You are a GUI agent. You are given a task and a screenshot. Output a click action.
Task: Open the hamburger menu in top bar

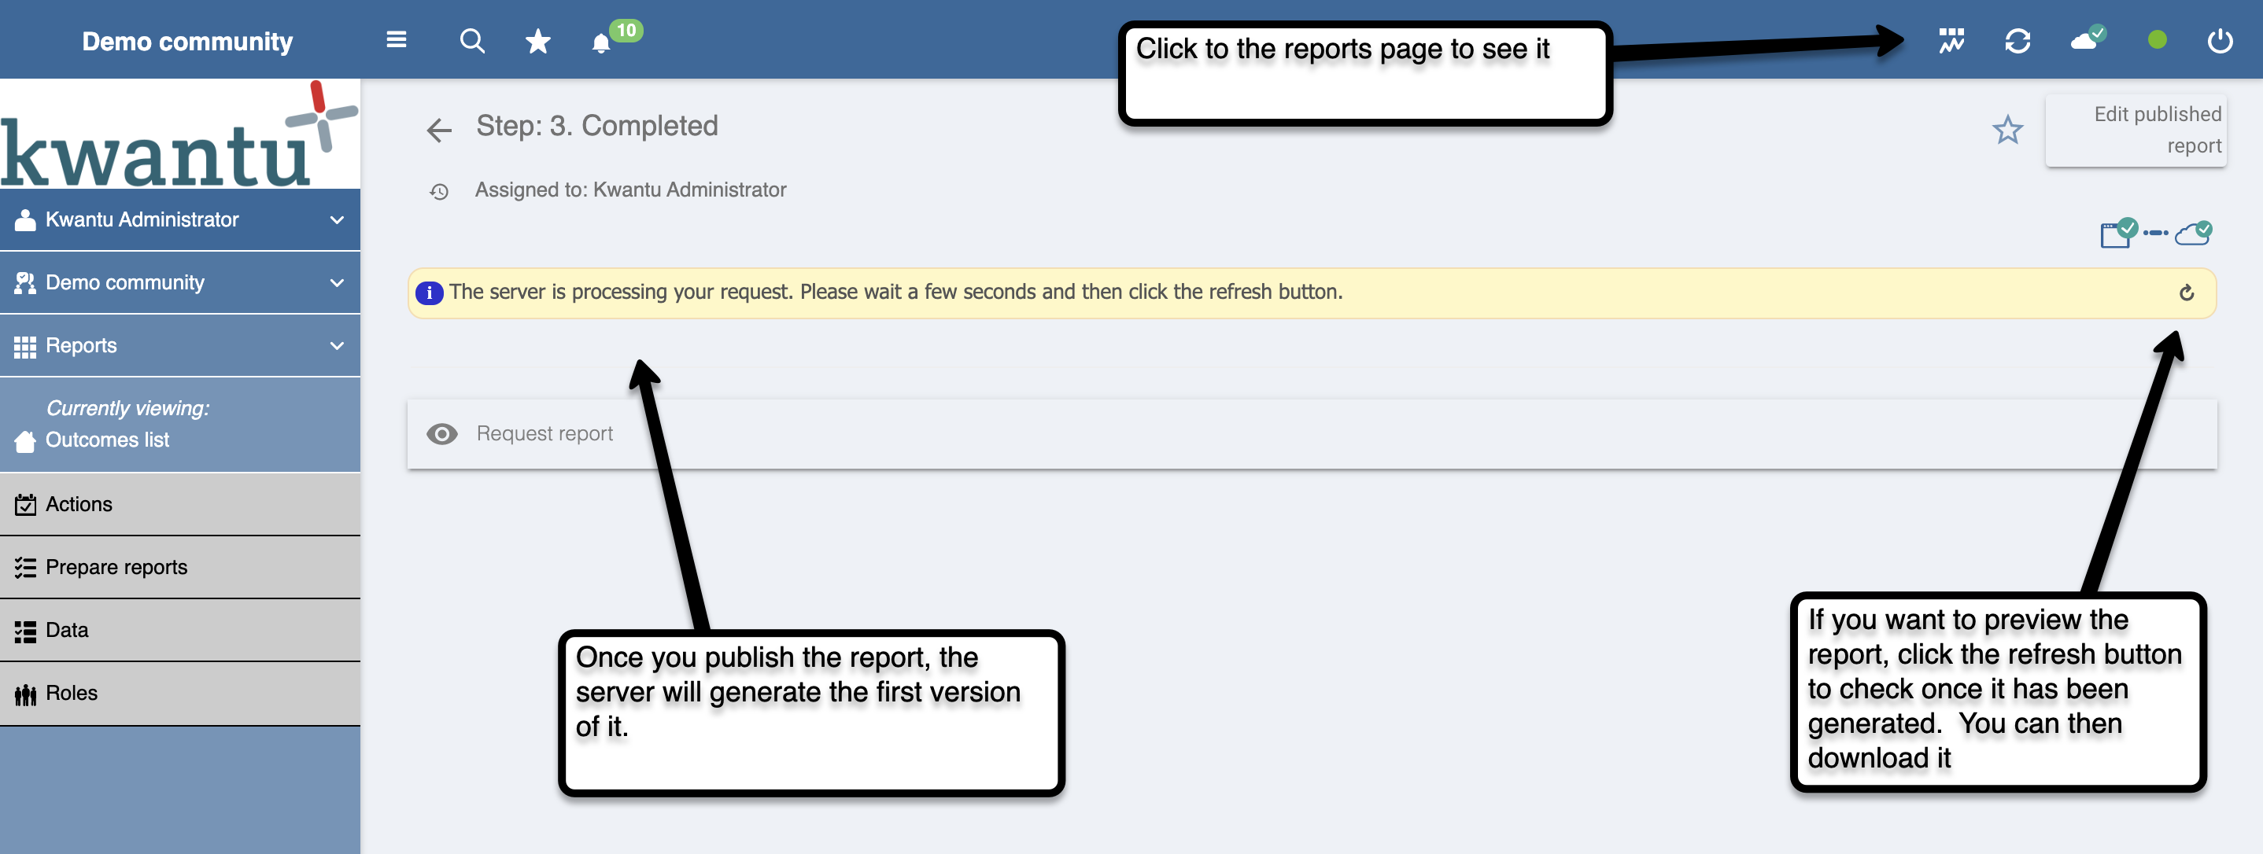click(x=397, y=40)
